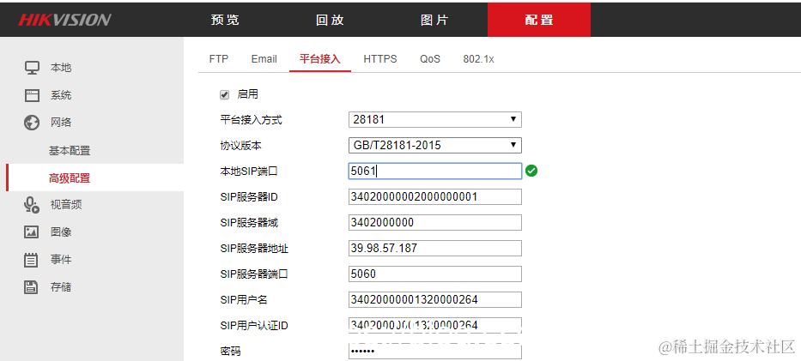This screenshot has height=361, width=801.
Task: Click the 协议版本 label
Action: [x=240, y=146]
